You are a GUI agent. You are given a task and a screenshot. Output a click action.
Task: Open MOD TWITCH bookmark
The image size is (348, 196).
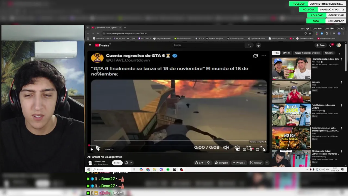pos(145,38)
